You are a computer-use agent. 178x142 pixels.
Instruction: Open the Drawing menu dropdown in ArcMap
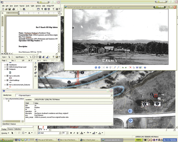point(5,133)
